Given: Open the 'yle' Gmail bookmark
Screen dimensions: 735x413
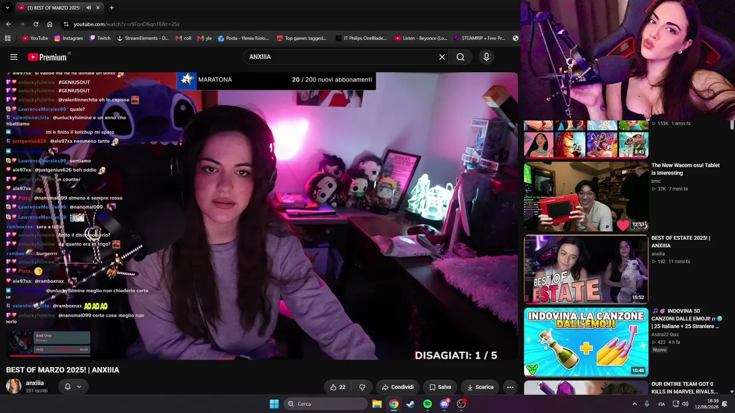Looking at the screenshot, I should (204, 38).
